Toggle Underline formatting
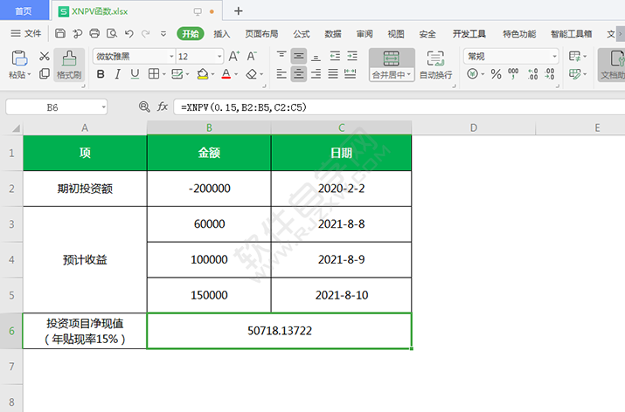 (135, 74)
